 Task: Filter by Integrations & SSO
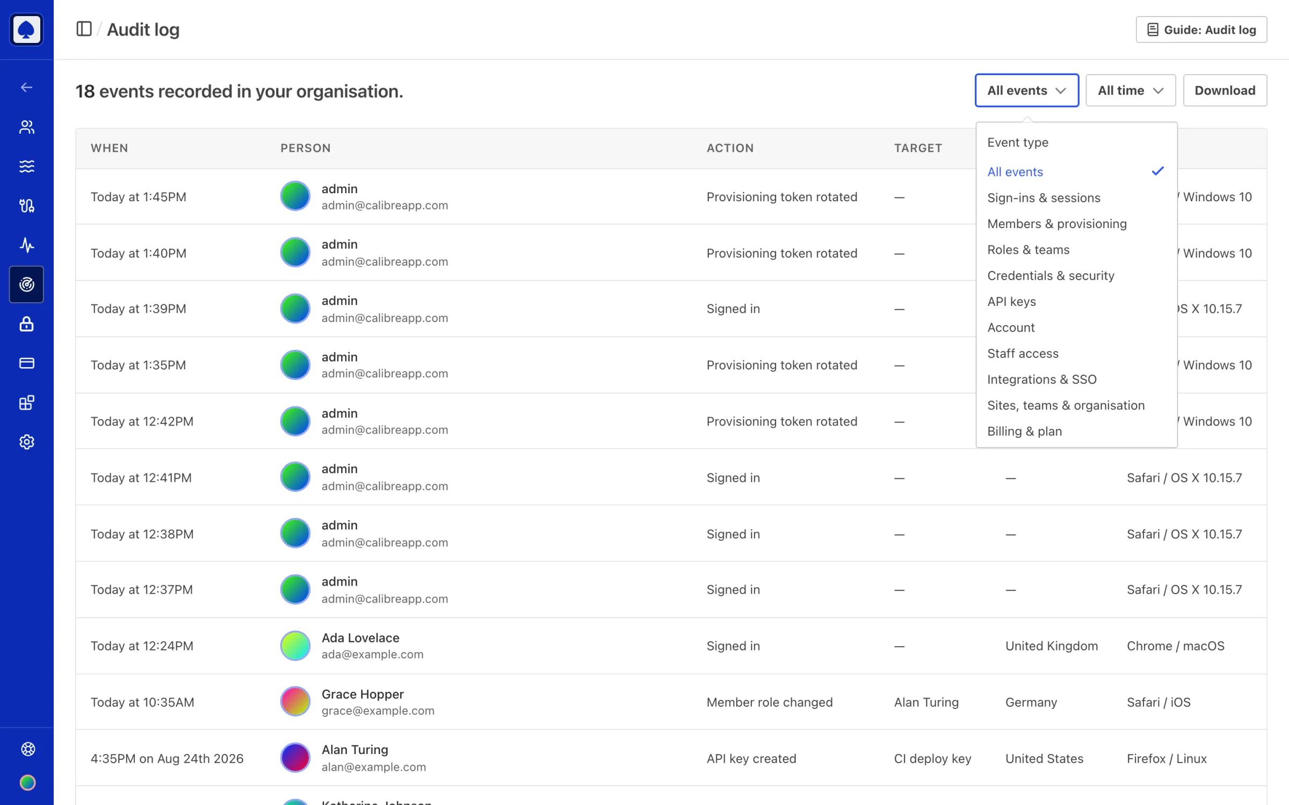[1076, 379]
